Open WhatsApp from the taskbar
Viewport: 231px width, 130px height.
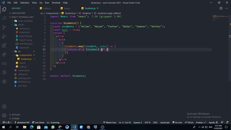click(53, 127)
